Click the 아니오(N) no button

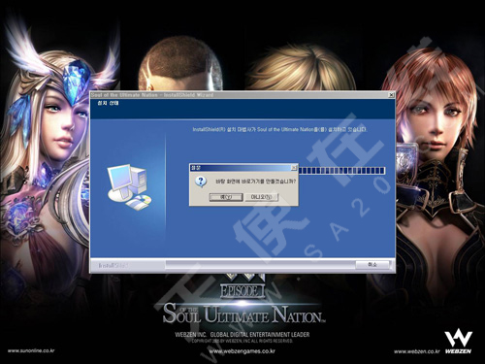pyautogui.click(x=262, y=197)
